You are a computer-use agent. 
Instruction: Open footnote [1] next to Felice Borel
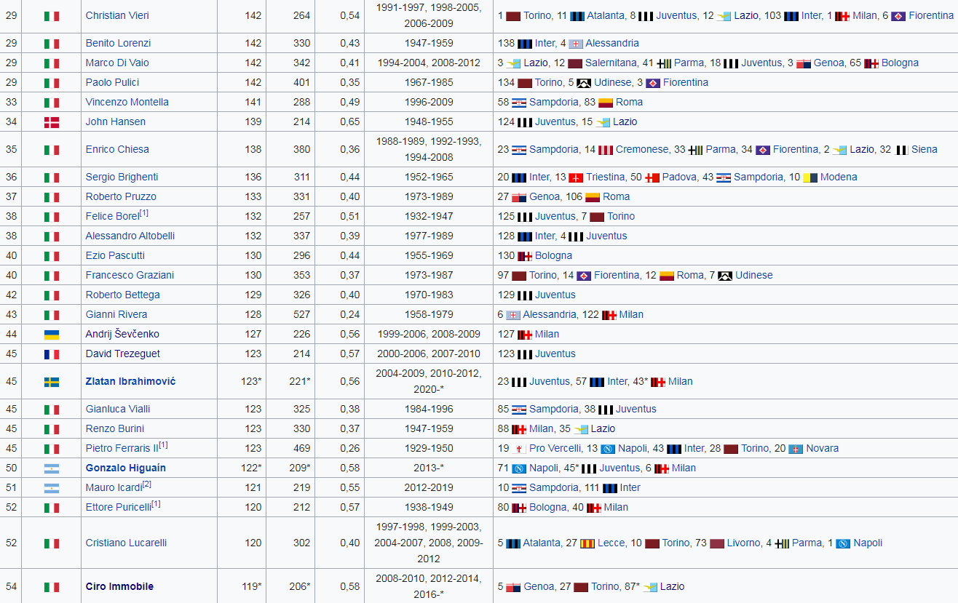144,214
